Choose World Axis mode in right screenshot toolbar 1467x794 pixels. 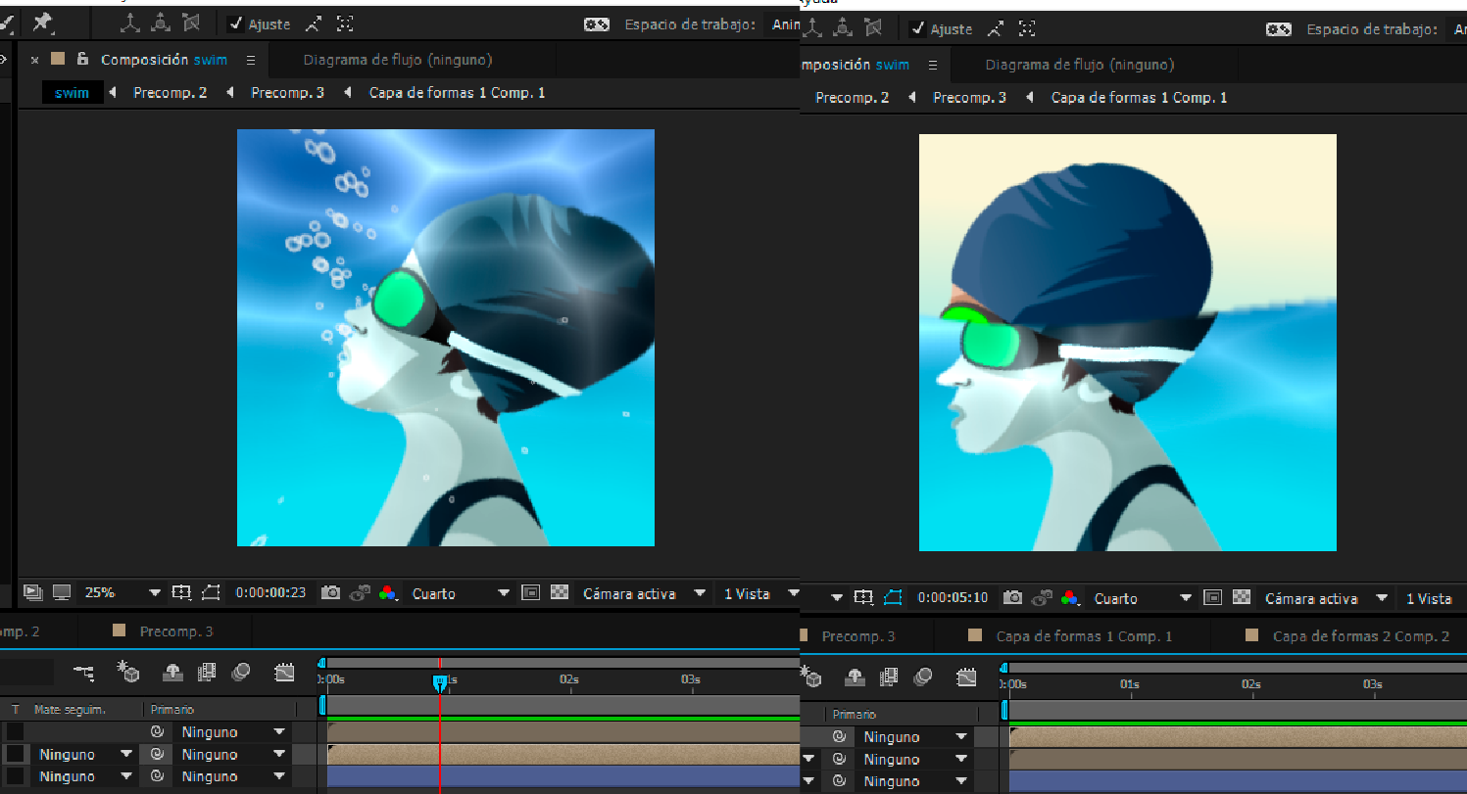(x=843, y=28)
